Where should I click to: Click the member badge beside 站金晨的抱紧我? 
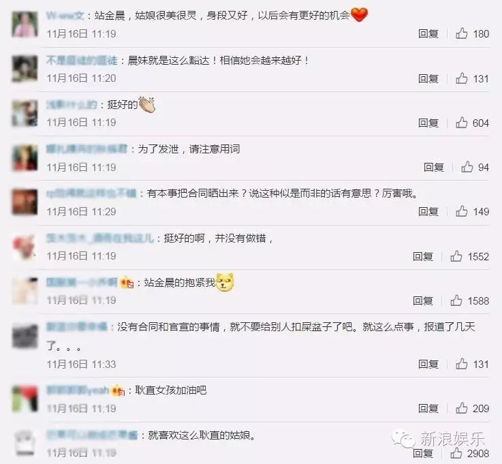[x=127, y=283]
